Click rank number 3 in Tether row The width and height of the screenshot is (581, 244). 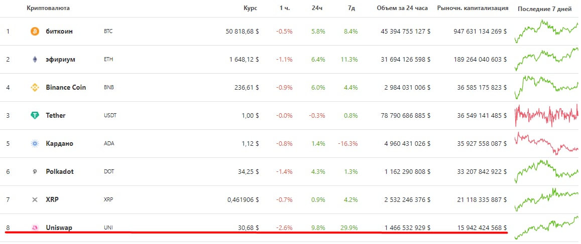[8, 116]
